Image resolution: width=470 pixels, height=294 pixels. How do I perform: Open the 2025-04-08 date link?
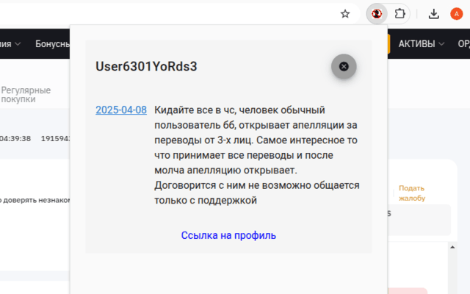point(121,110)
